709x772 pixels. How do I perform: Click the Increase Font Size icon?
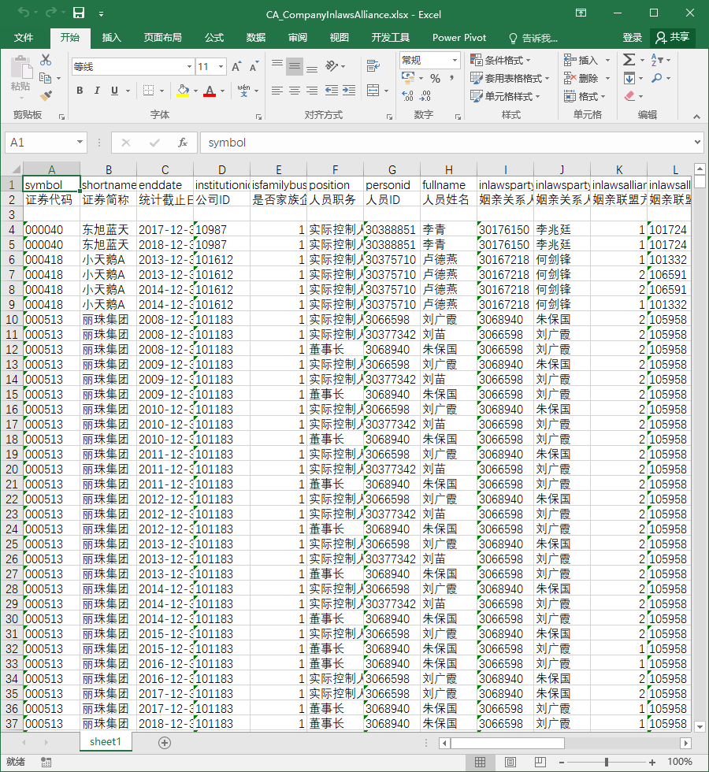[x=236, y=66]
